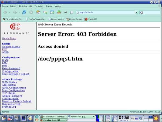Click the Home toolbar icon
This screenshot has width=162, height=122.
(38, 12)
